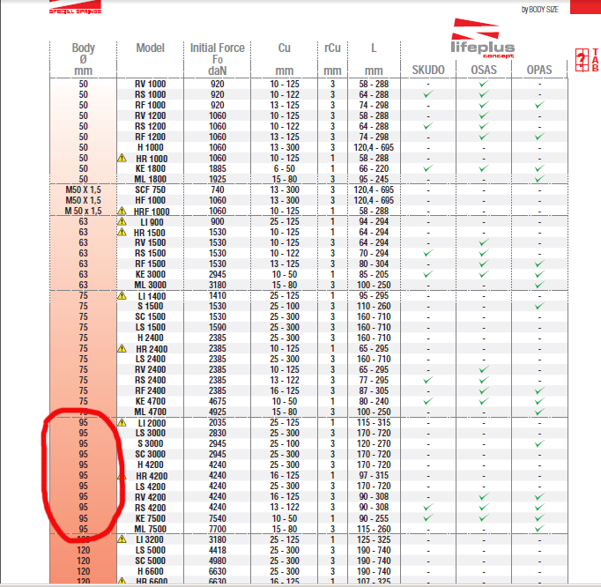Click the OPAS column heading

[539, 70]
